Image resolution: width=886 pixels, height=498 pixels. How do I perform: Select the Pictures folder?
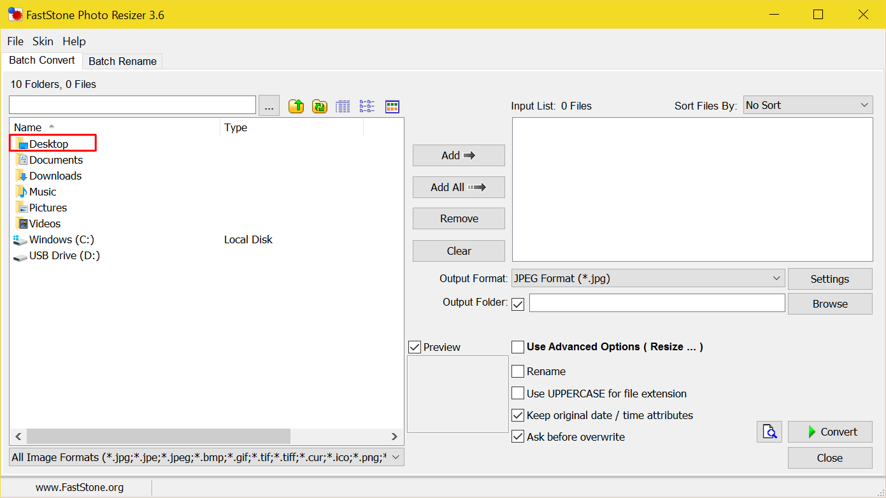[41, 208]
